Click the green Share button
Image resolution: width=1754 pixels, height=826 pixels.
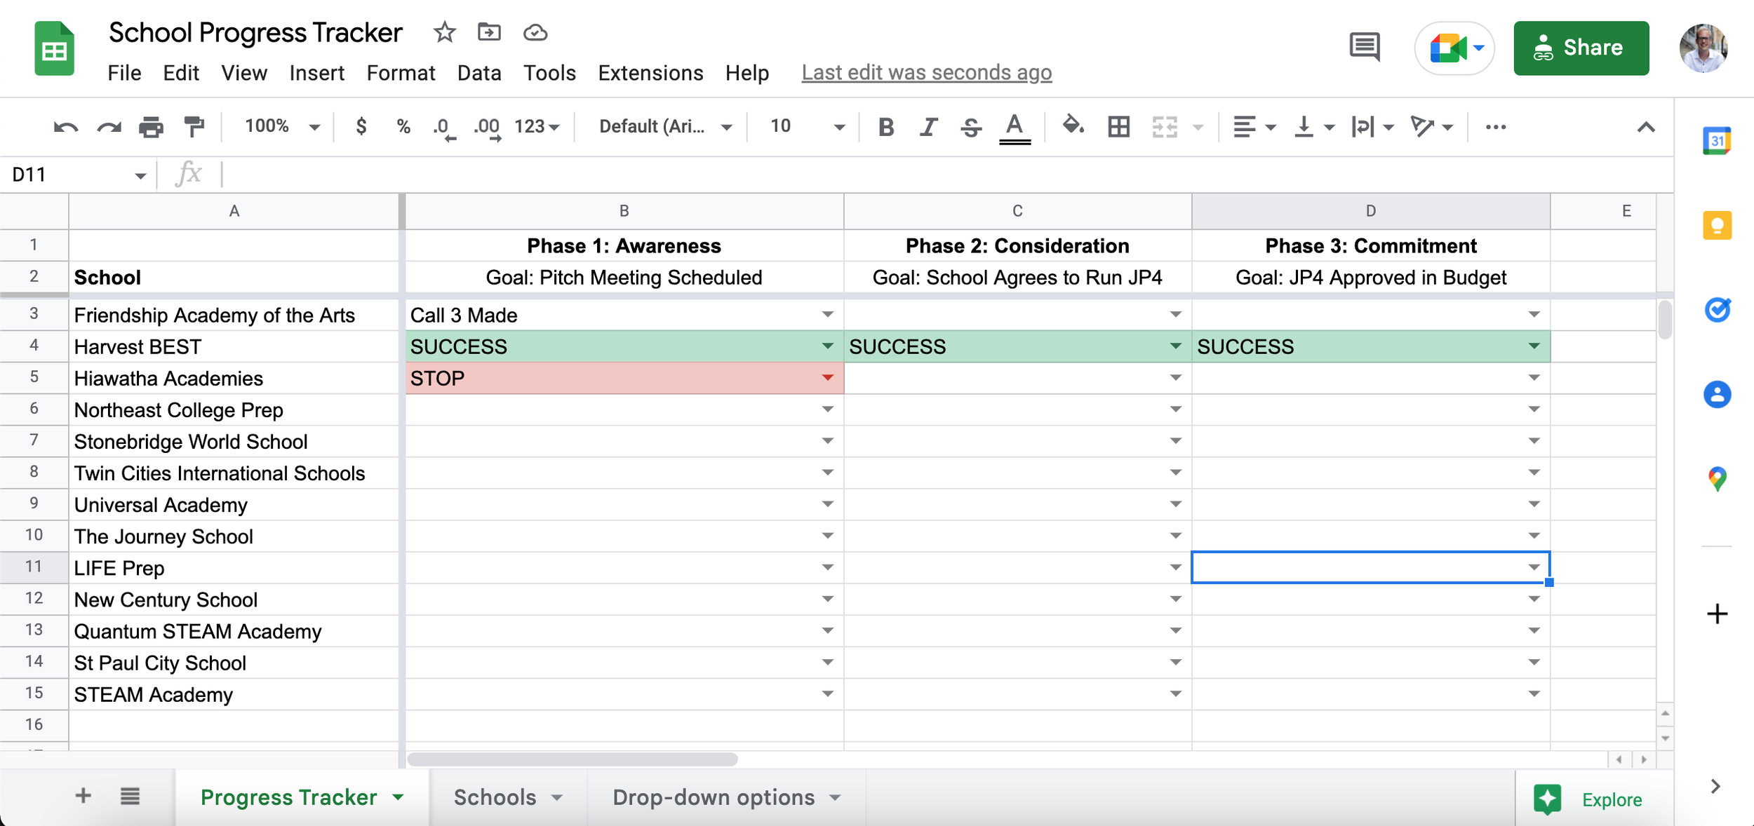tap(1581, 48)
